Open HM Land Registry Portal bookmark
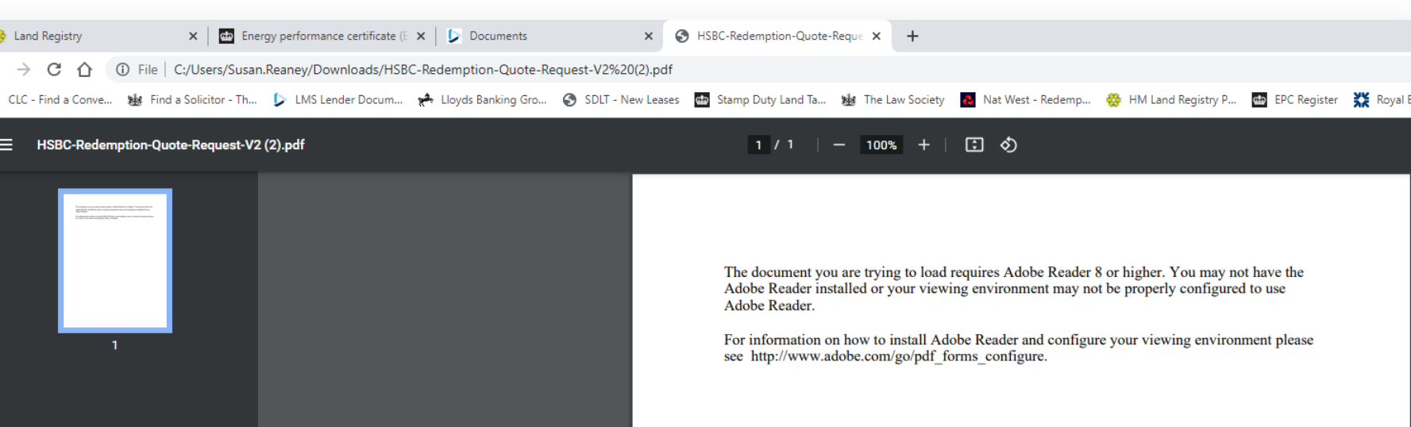1411x427 pixels. pos(1171,100)
